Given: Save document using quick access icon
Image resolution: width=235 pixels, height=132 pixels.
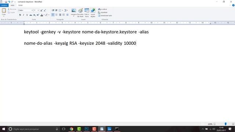Looking at the screenshot, I should point(6,2).
